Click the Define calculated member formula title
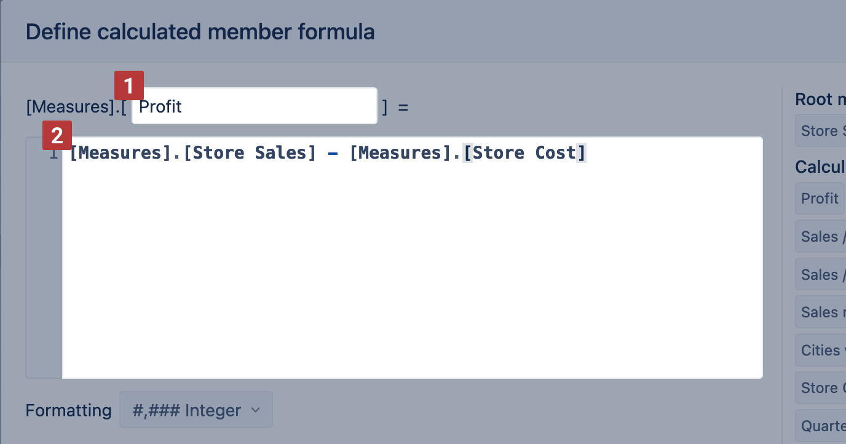The image size is (846, 444). 200,31
